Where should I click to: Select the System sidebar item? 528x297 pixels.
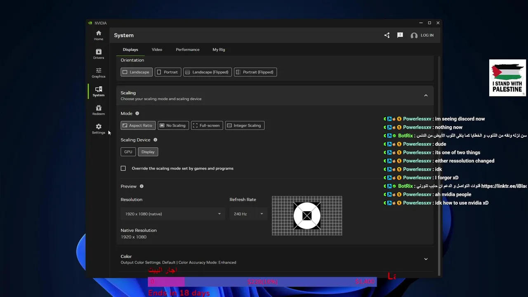pos(99,92)
